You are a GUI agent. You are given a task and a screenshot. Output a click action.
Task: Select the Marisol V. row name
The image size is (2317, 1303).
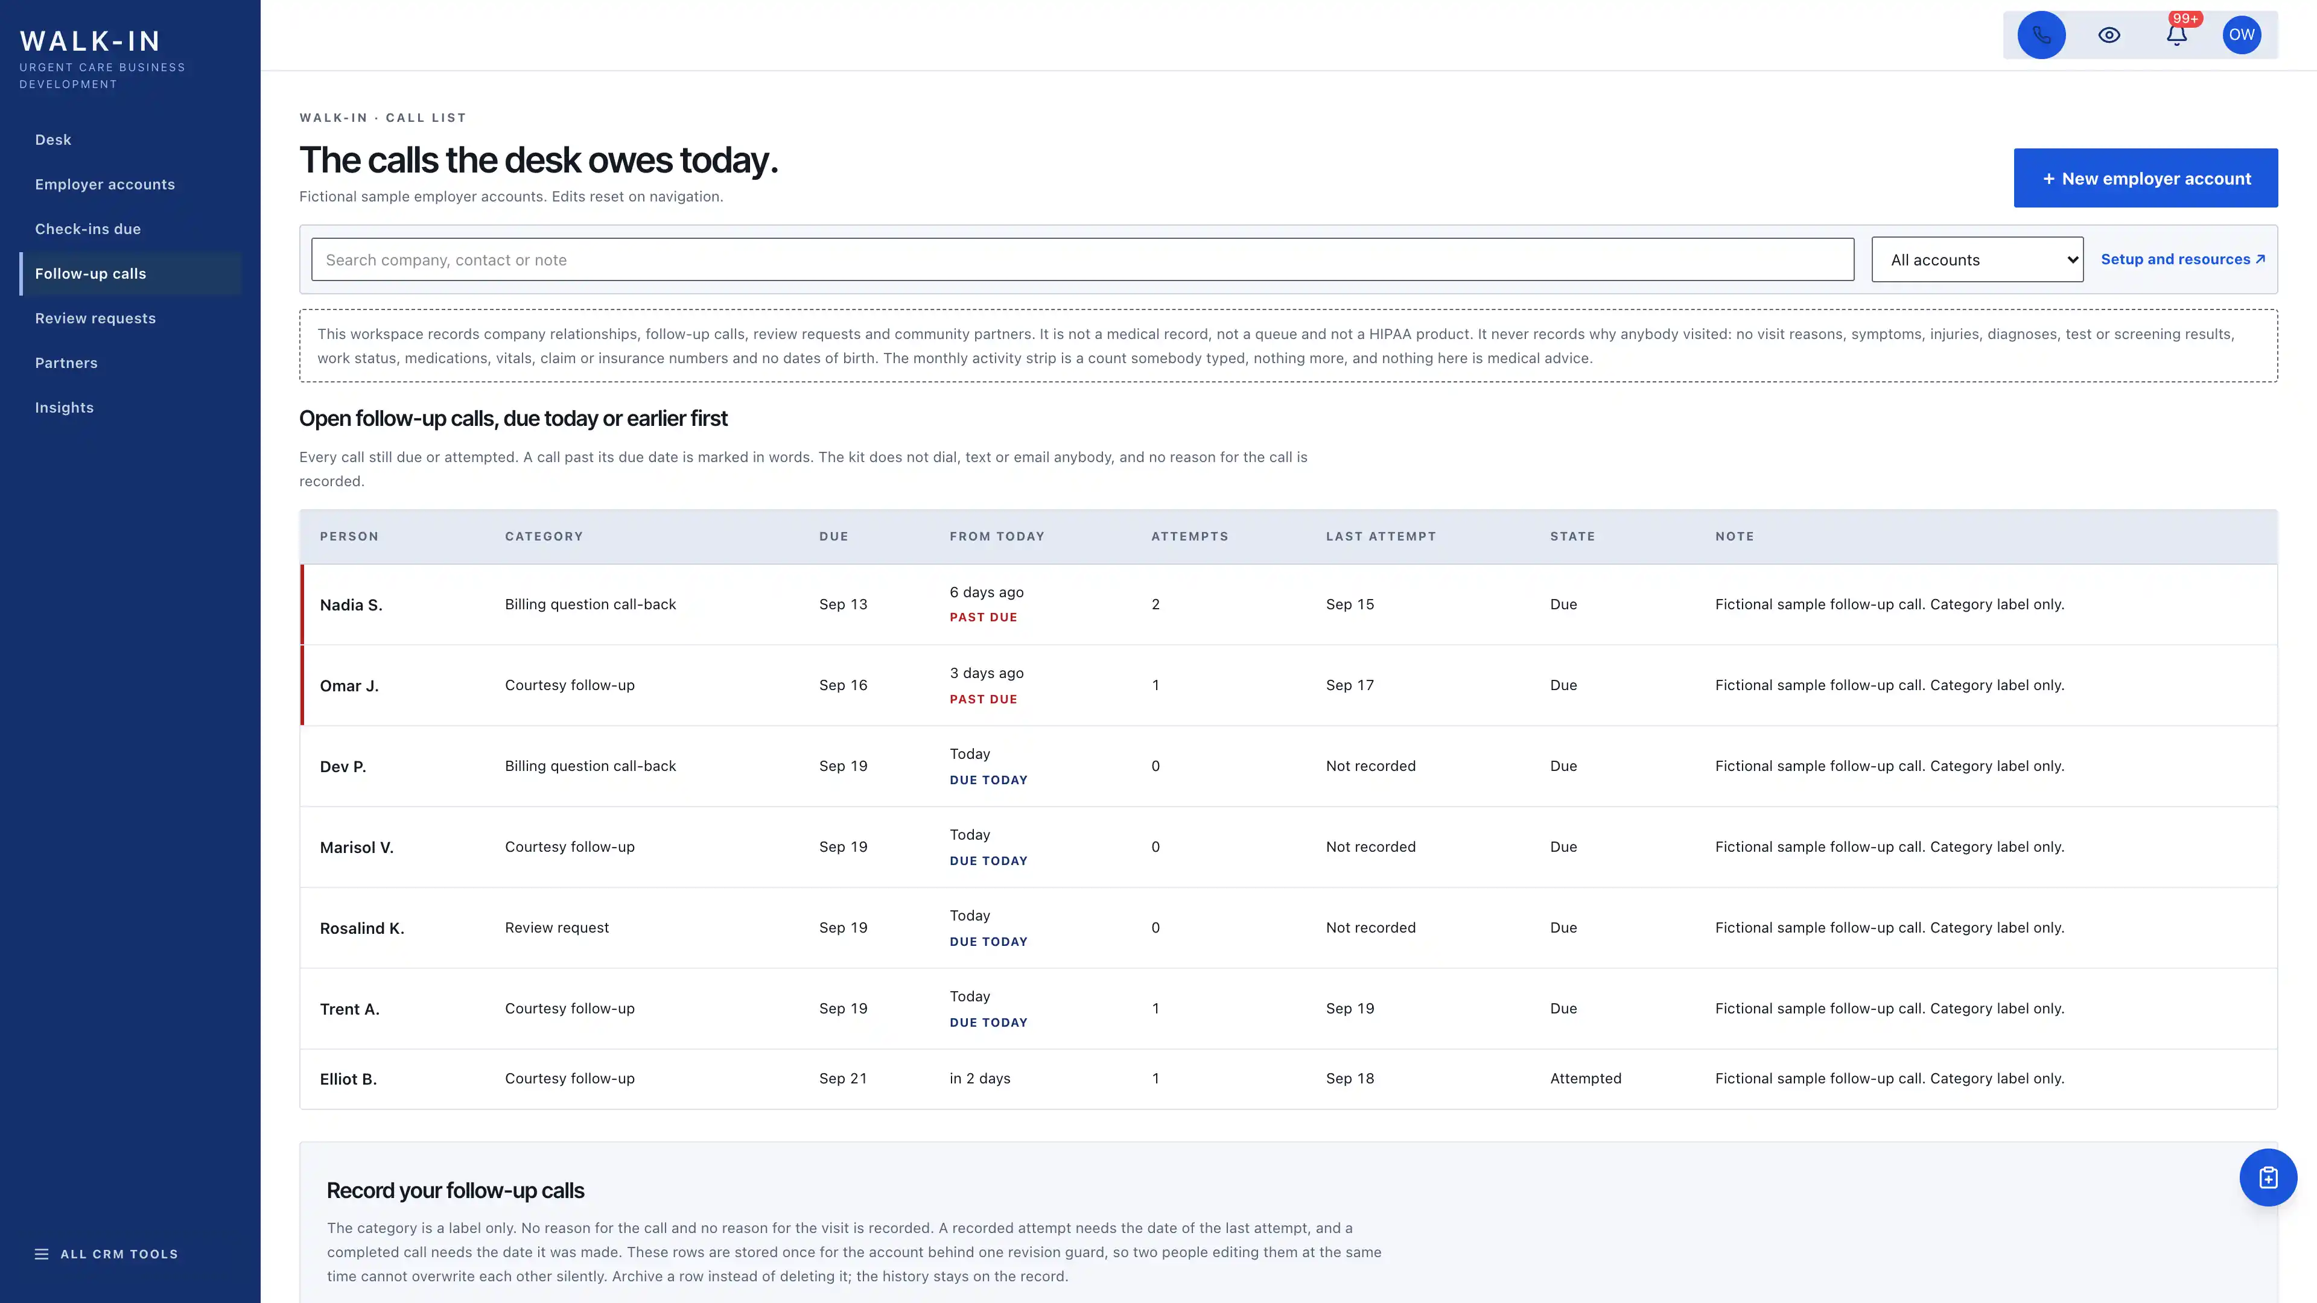click(x=356, y=848)
